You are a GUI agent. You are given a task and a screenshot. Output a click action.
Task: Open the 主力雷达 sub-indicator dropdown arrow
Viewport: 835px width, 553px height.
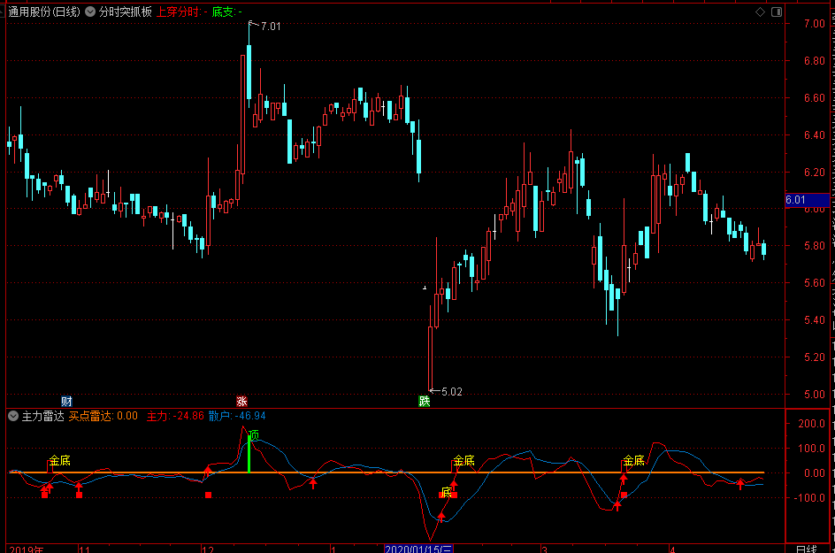(x=13, y=416)
